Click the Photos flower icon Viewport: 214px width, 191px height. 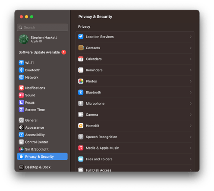click(x=81, y=81)
